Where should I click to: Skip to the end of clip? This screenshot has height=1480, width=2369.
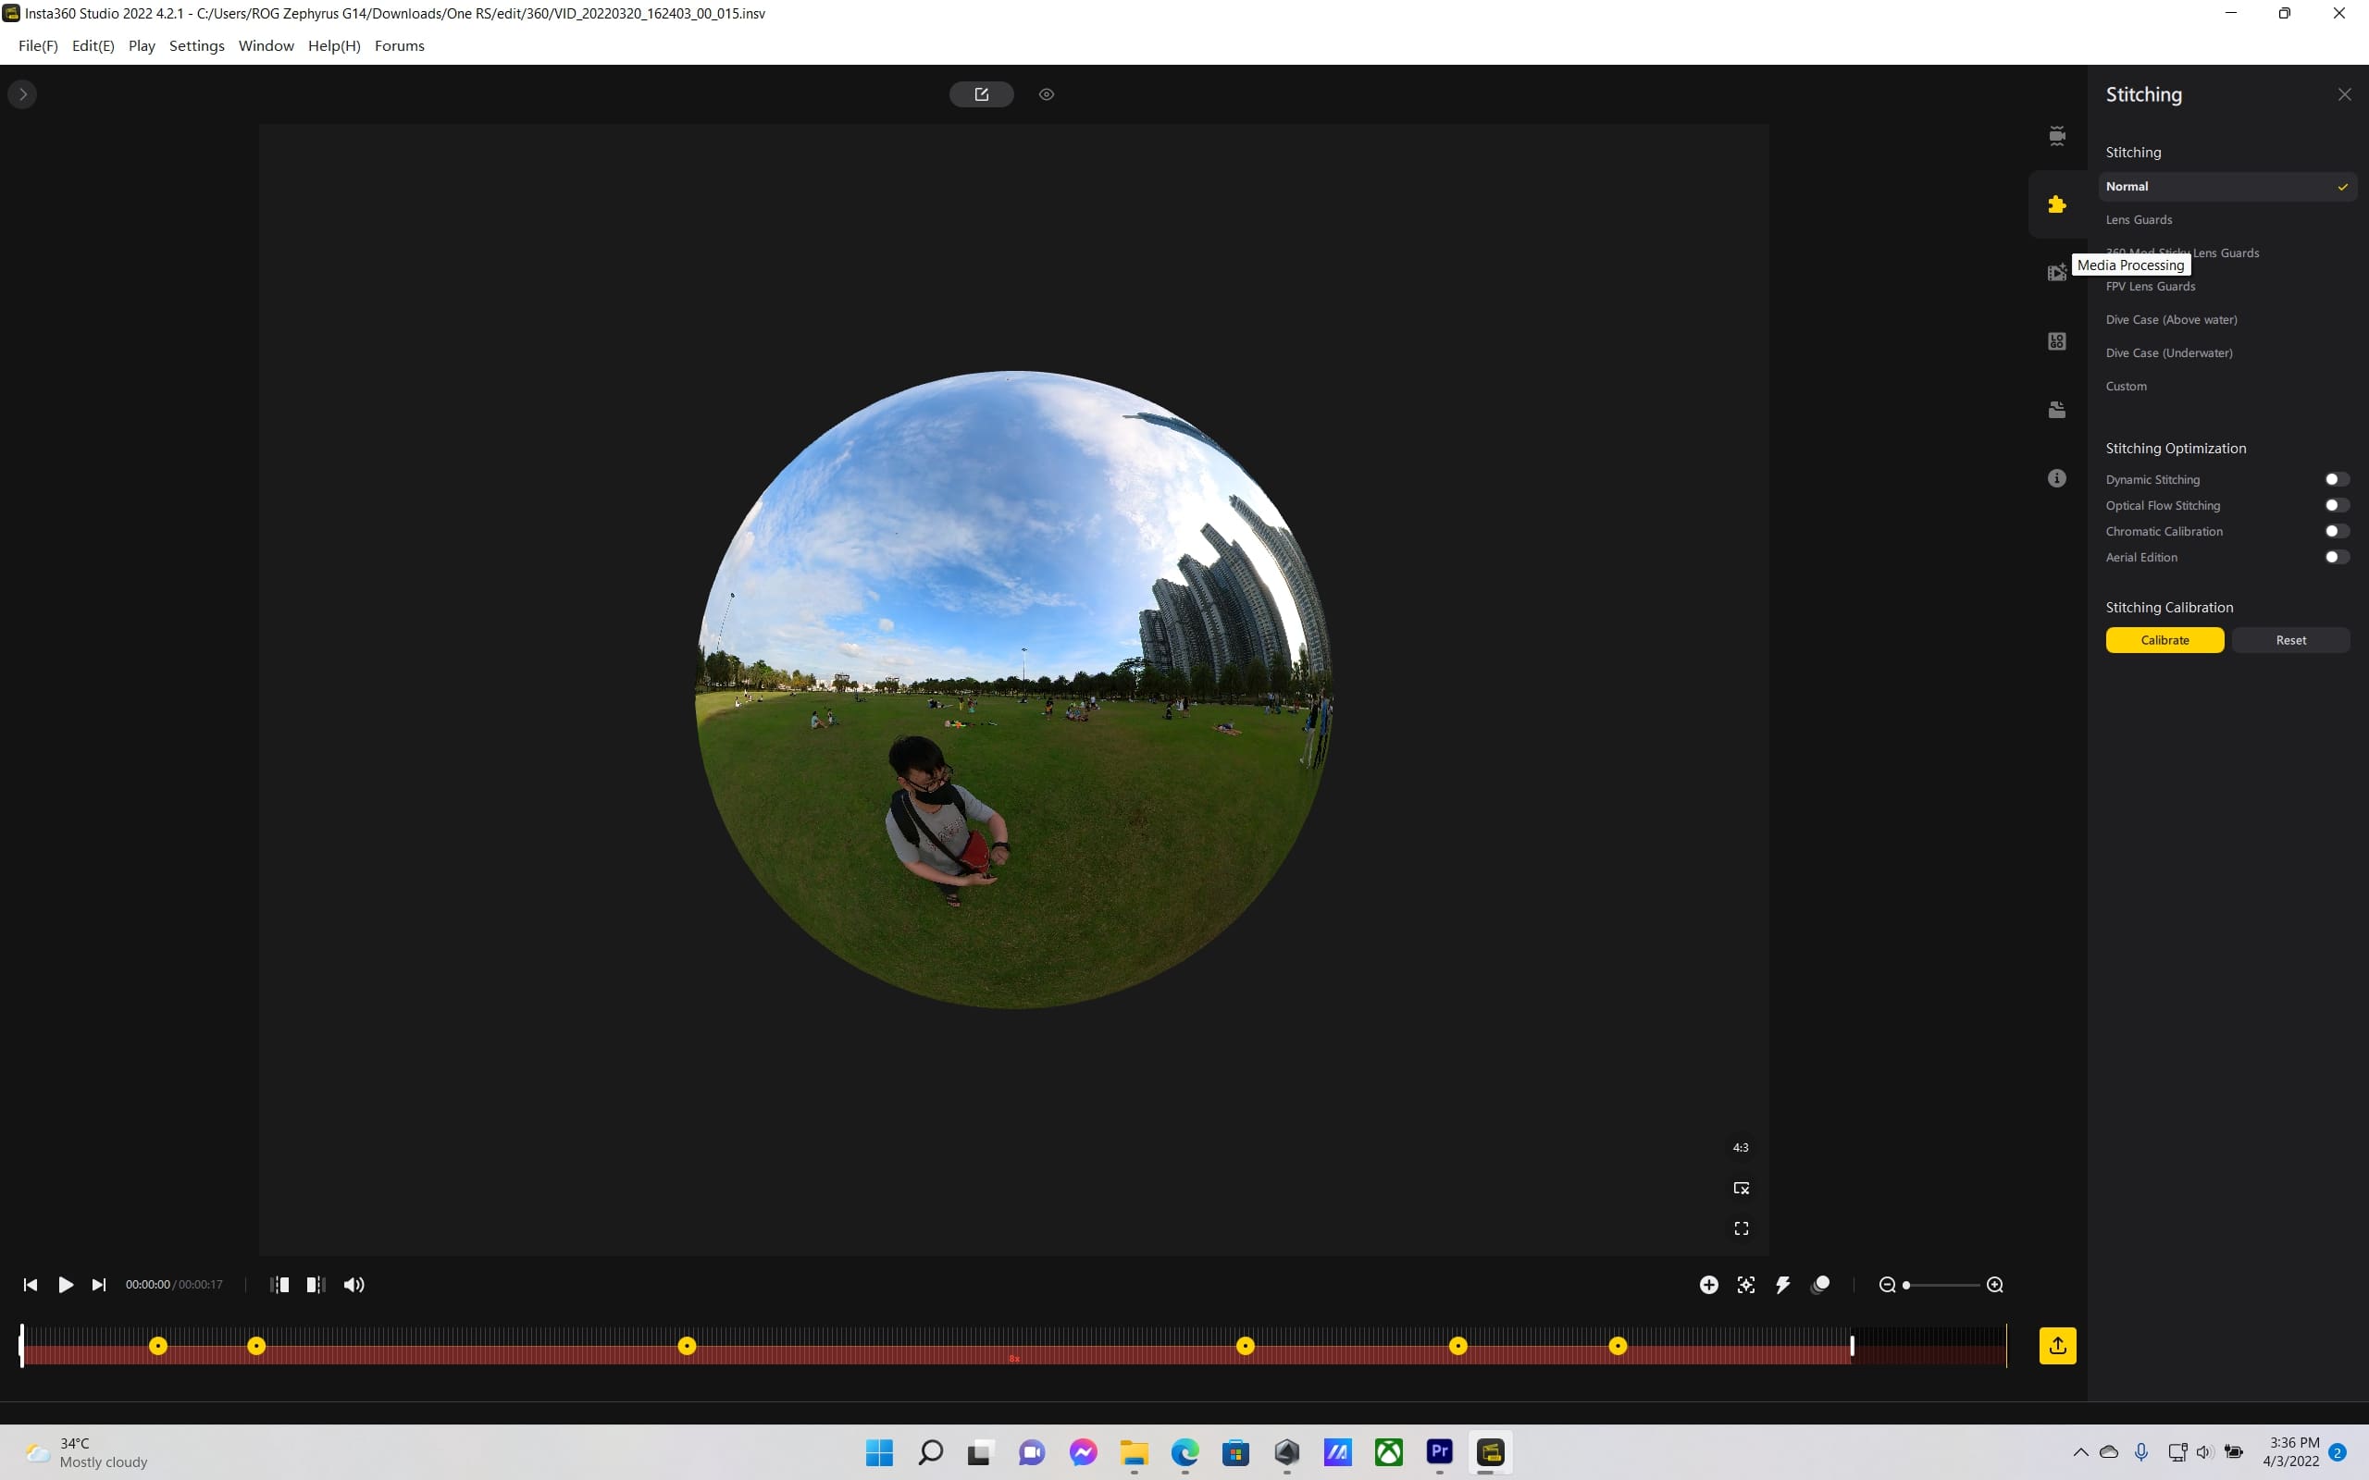pos(99,1285)
